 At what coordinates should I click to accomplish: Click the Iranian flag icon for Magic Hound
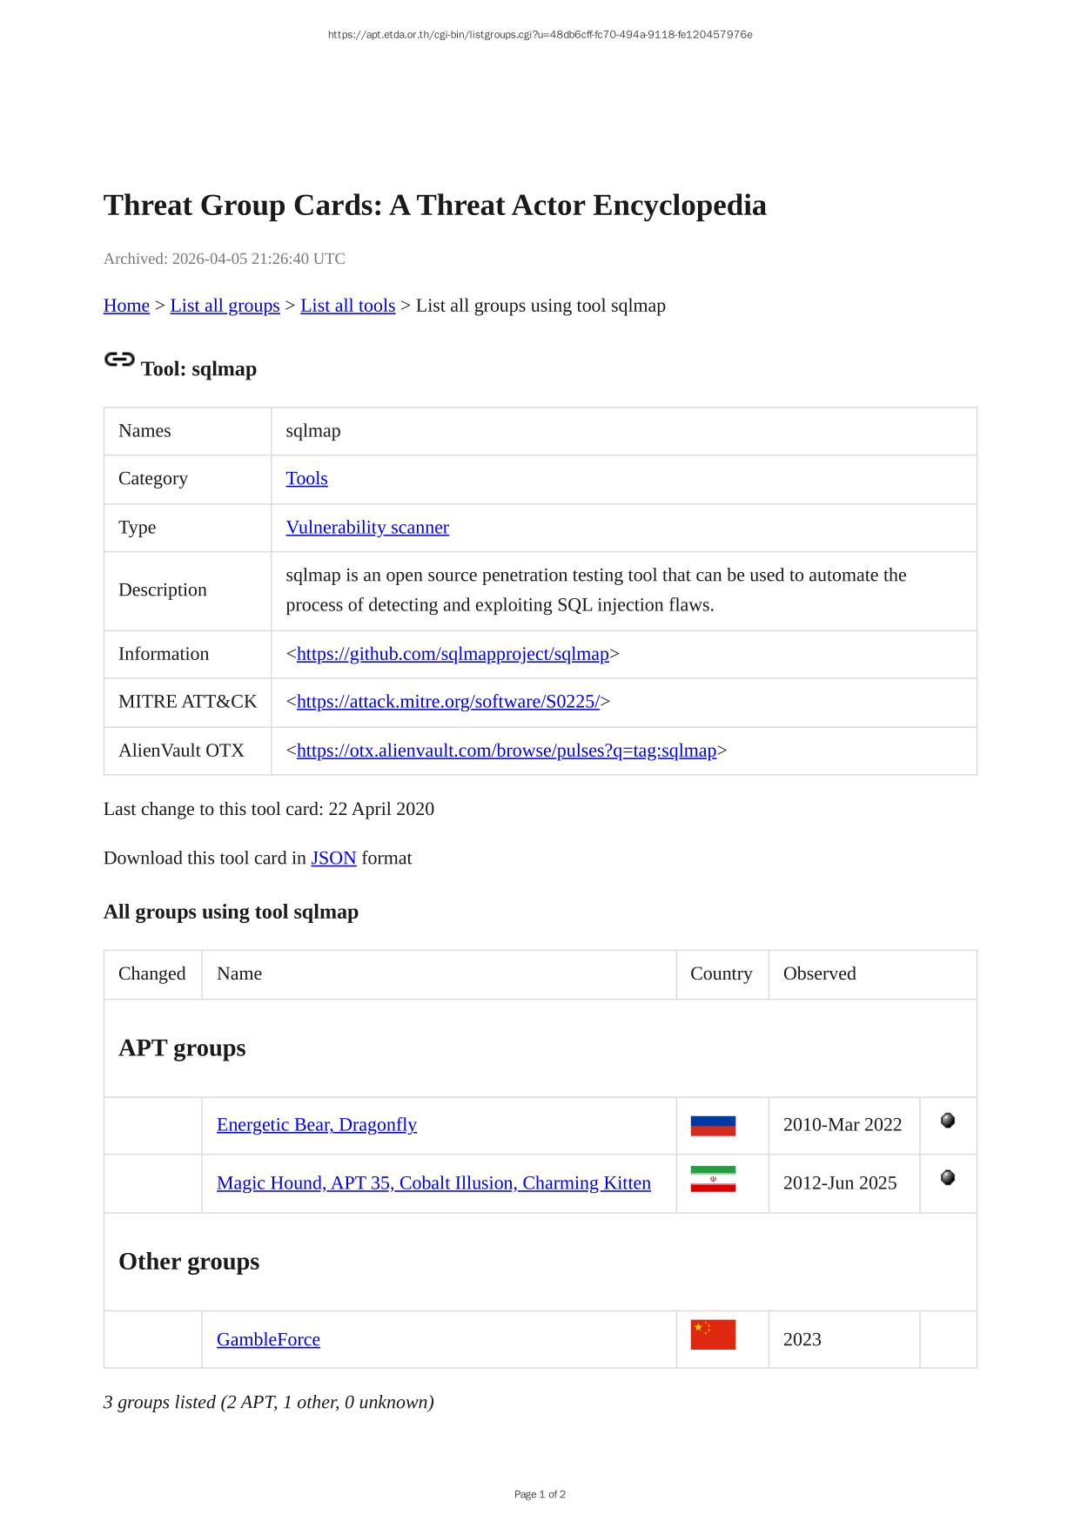(712, 1179)
